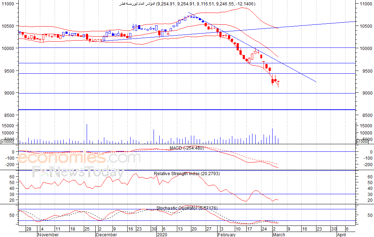The image size is (374, 237).
Task: Select the March label on time axis
Action: pyautogui.click(x=279, y=234)
